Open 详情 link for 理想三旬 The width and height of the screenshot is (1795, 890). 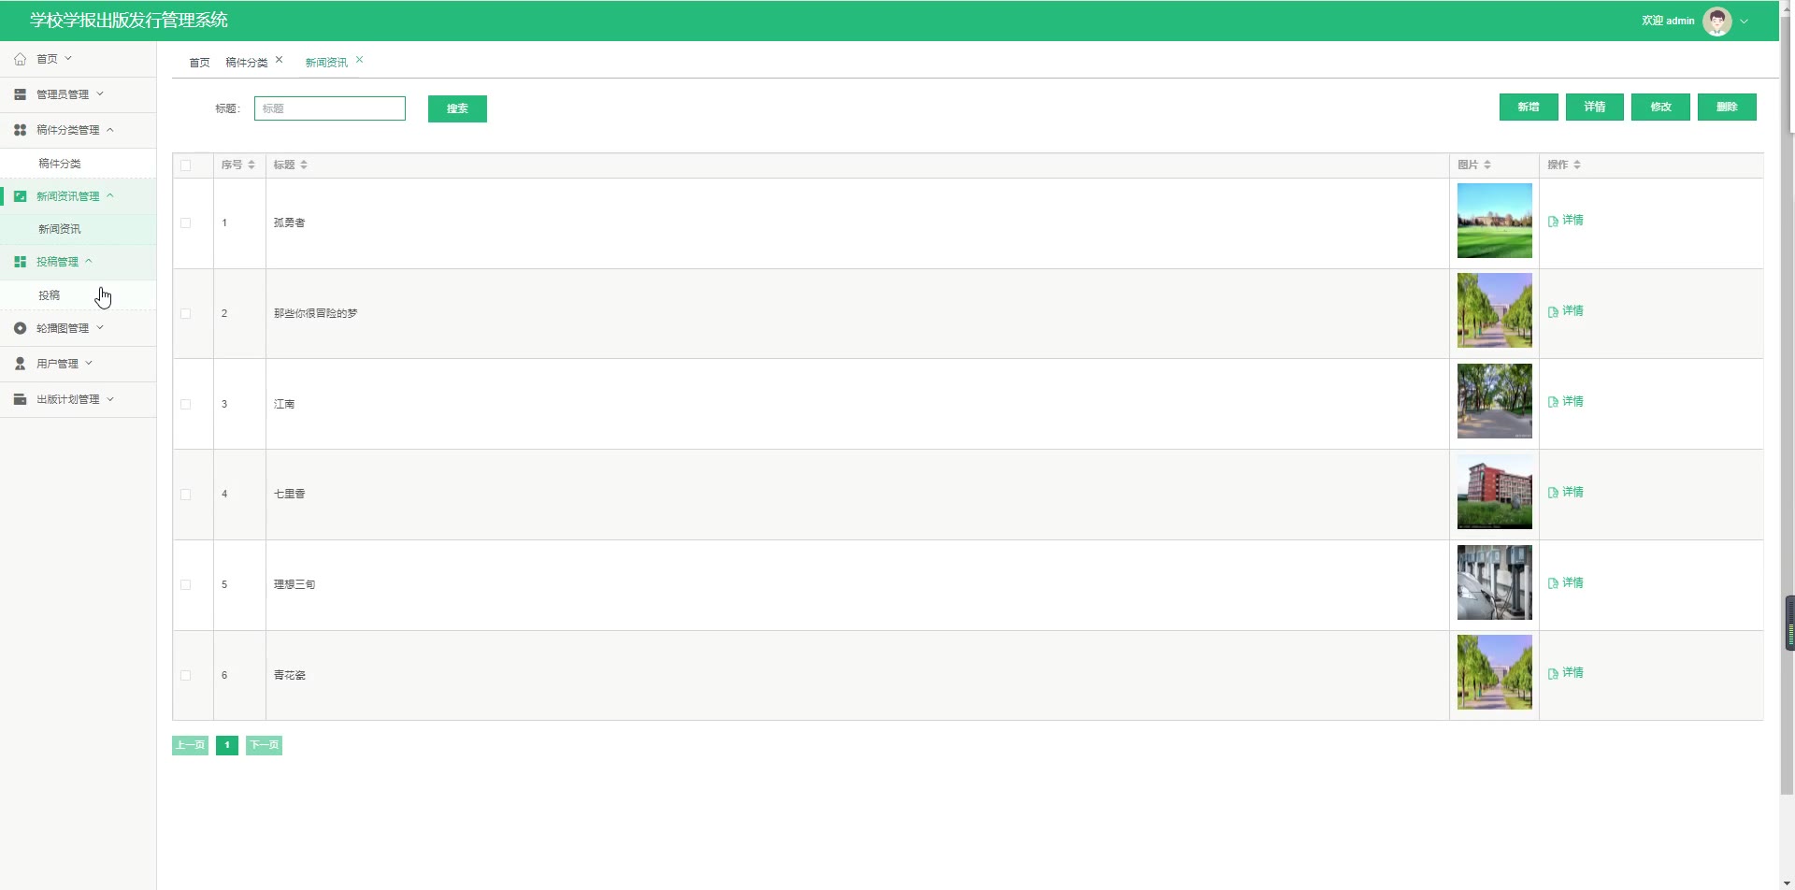(1566, 583)
